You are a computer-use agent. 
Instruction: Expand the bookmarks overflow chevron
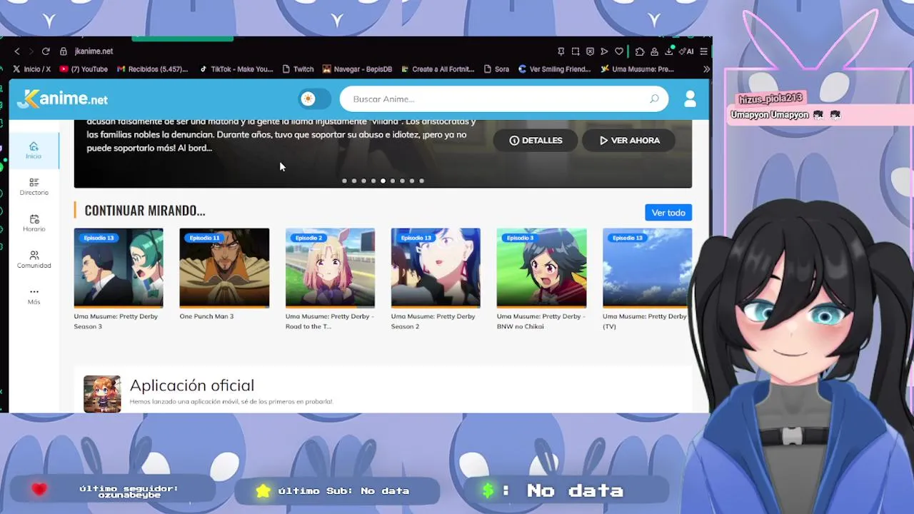(x=706, y=69)
